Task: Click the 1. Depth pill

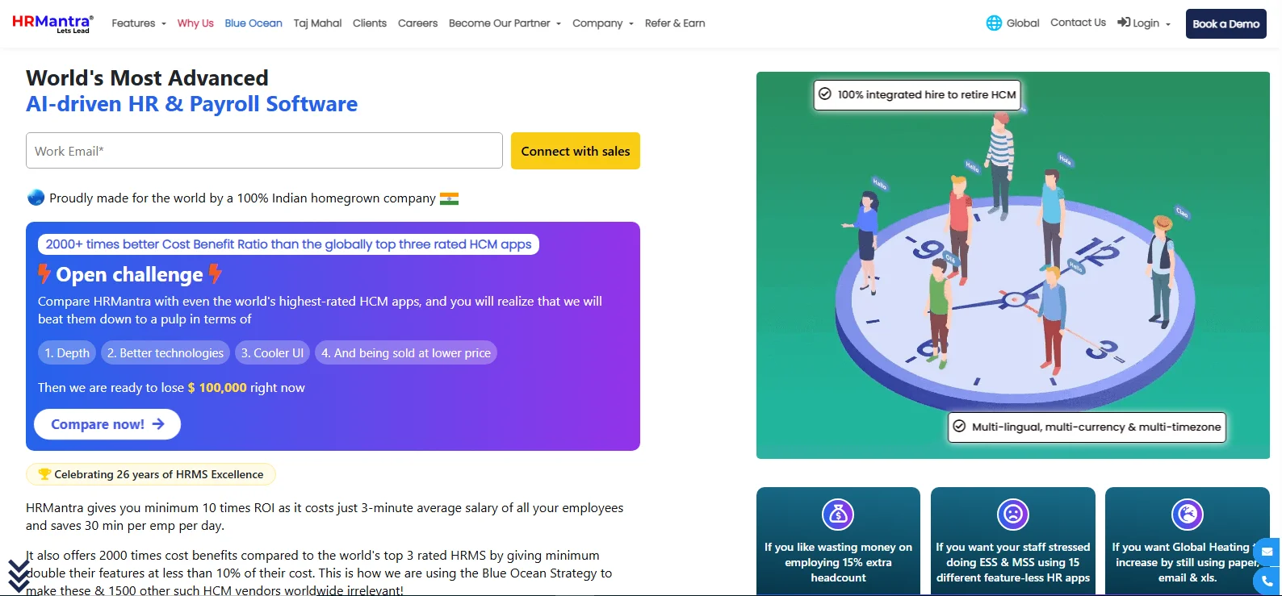Action: (67, 352)
